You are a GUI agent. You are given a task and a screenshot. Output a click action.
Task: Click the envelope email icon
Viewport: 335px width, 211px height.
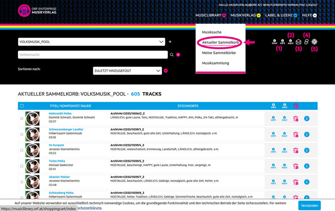pyautogui.click(x=299, y=42)
